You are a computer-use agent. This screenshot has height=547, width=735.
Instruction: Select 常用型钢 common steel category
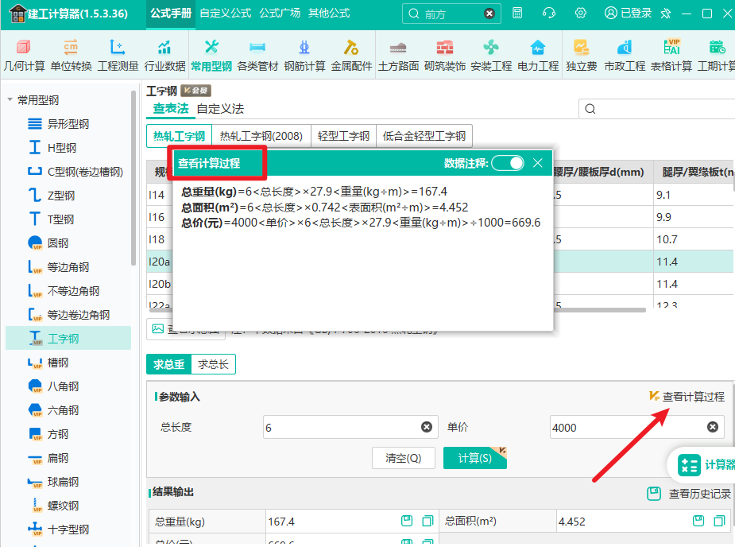tap(211, 56)
